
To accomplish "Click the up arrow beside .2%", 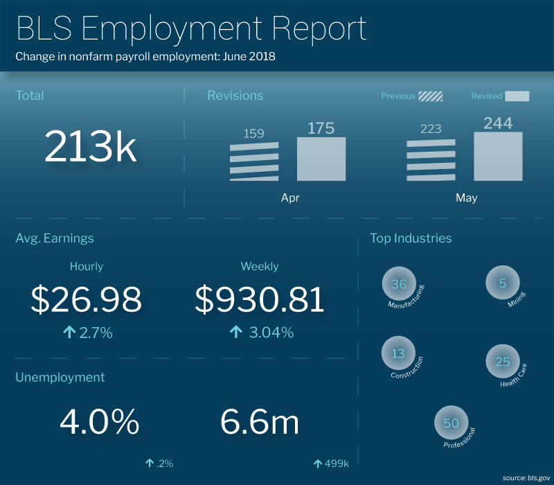I will (150, 463).
